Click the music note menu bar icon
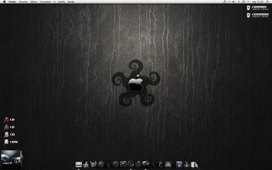 (224, 2)
